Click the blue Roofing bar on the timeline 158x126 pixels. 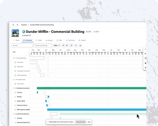point(48,97)
